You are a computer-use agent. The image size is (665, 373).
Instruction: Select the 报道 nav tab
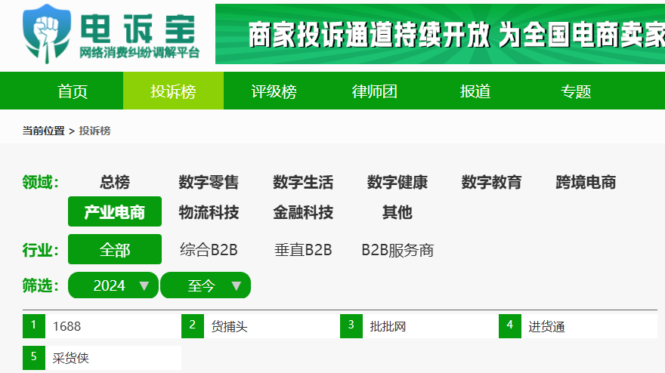tap(475, 91)
